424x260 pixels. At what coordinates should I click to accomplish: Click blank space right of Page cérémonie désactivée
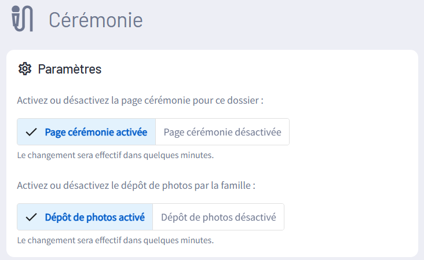click(x=353, y=132)
